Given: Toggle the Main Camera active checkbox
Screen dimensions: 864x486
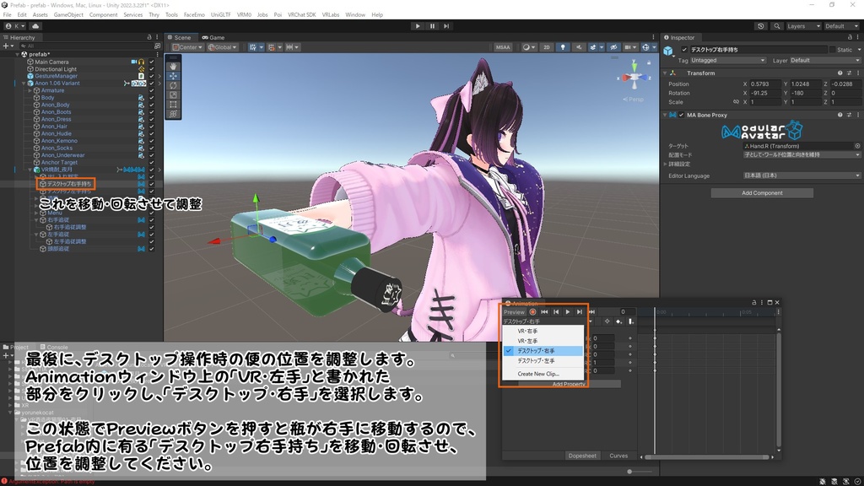Looking at the screenshot, I should click(x=152, y=62).
